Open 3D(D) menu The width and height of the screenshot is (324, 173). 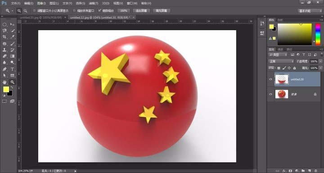[106, 3]
